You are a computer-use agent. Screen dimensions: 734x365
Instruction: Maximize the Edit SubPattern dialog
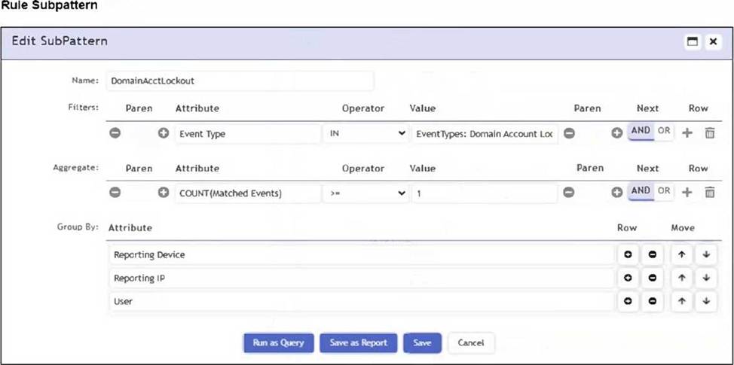click(692, 42)
